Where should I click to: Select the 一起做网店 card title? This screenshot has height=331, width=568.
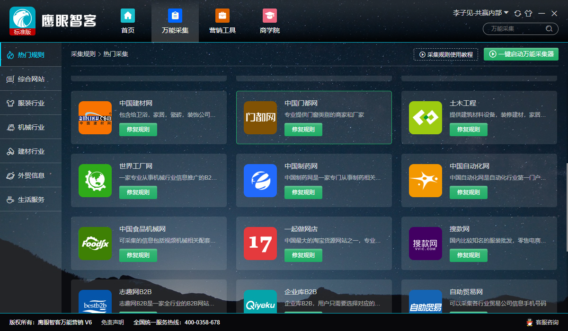click(x=301, y=229)
